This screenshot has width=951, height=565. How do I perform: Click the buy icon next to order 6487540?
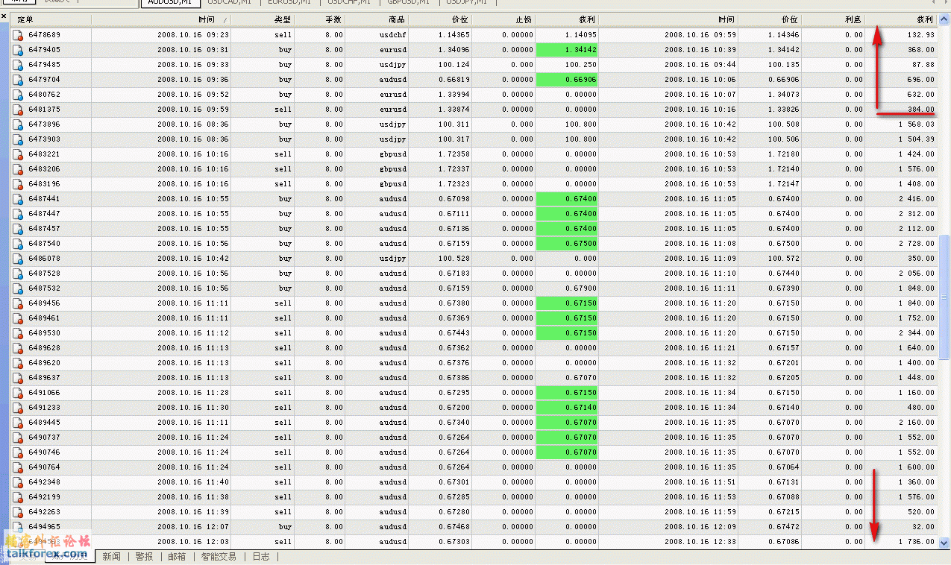point(18,244)
